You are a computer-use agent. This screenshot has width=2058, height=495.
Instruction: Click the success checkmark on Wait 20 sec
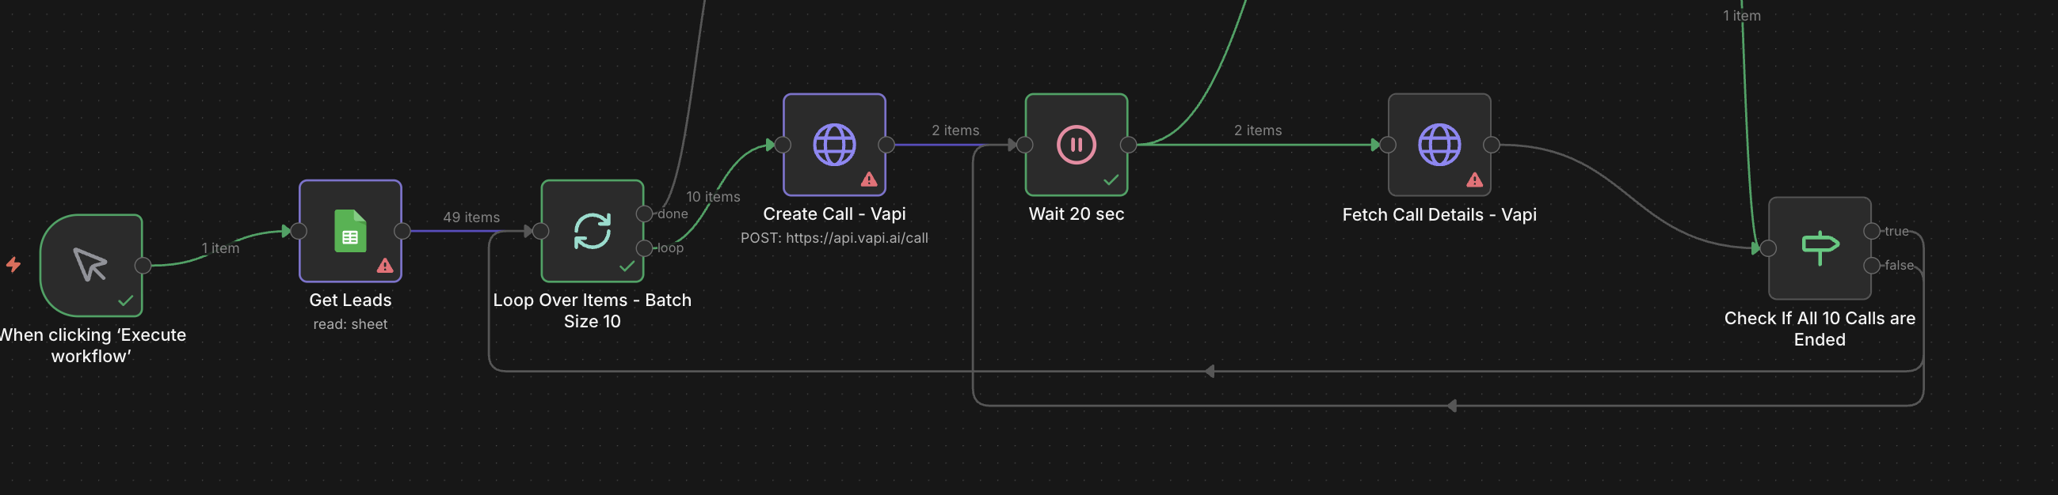pyautogui.click(x=1111, y=180)
